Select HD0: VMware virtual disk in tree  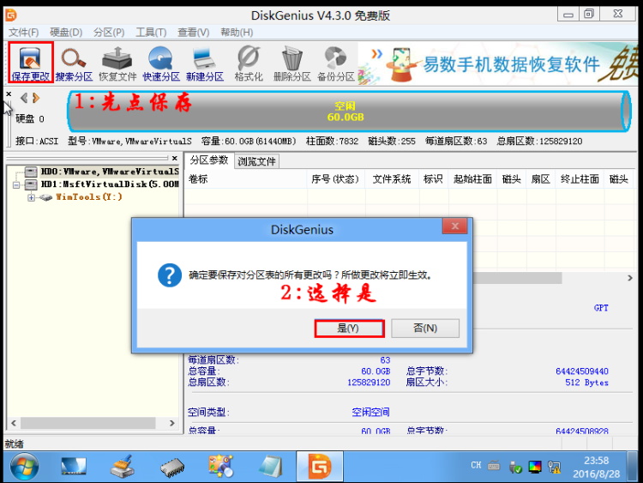(x=110, y=172)
